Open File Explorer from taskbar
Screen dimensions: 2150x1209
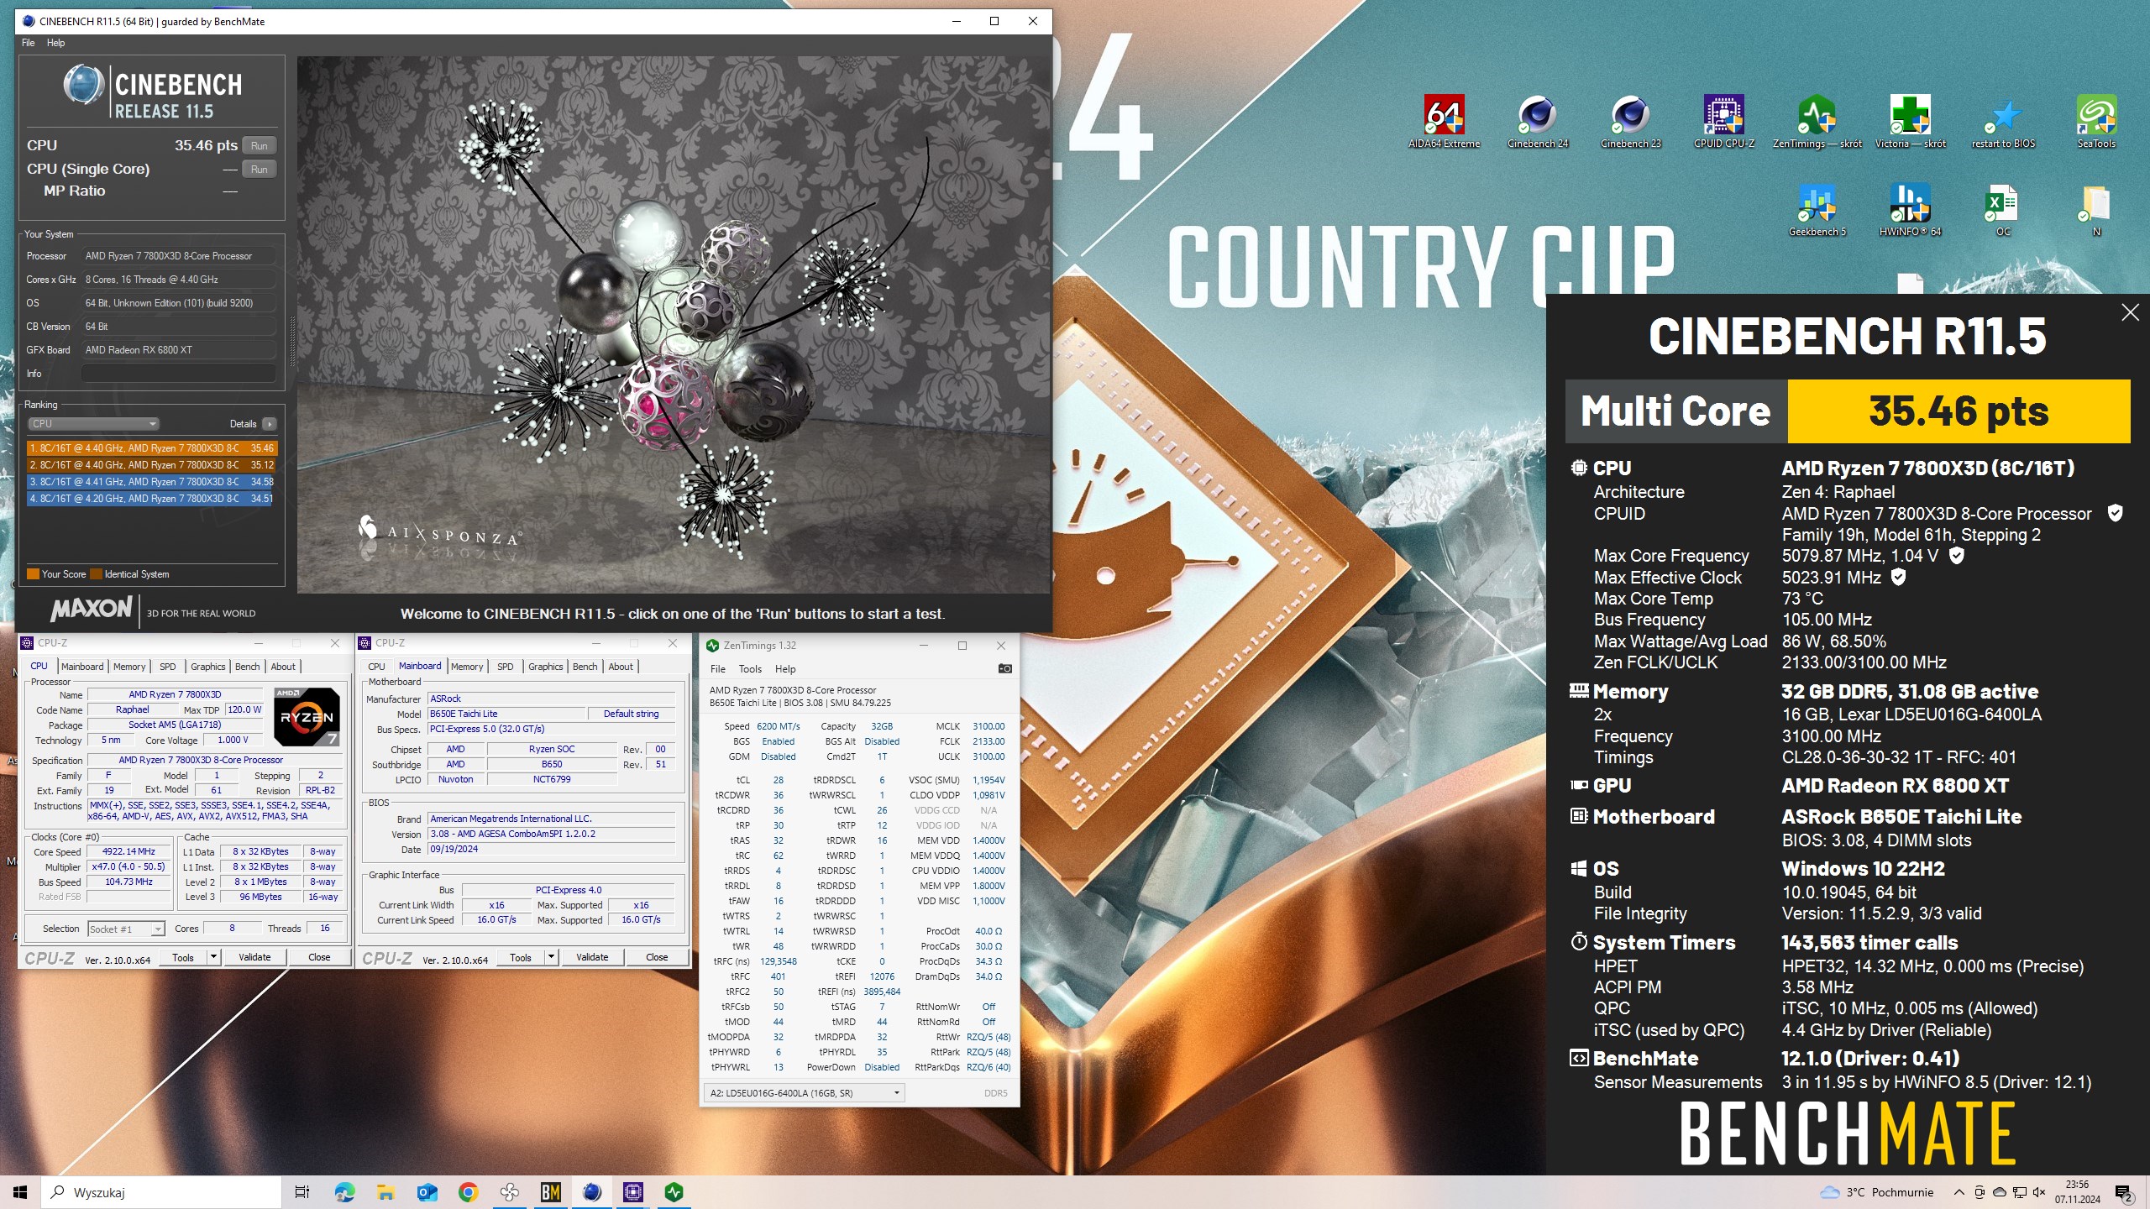pos(385,1192)
